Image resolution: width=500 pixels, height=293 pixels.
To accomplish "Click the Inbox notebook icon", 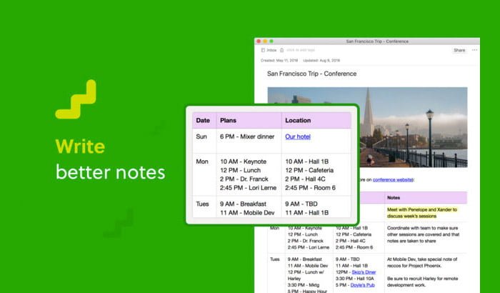I will click(263, 50).
